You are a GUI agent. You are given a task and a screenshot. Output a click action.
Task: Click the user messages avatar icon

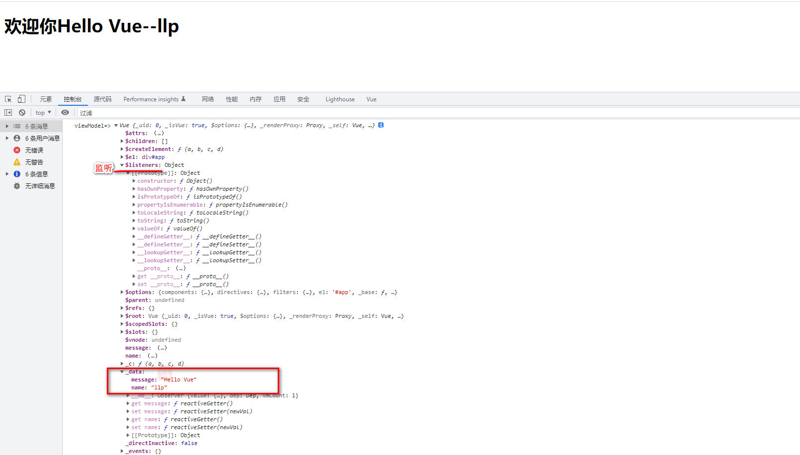(x=17, y=138)
